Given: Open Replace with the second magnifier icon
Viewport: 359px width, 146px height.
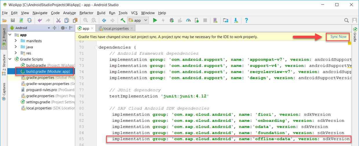Looking at the screenshot, I should (x=94, y=20).
